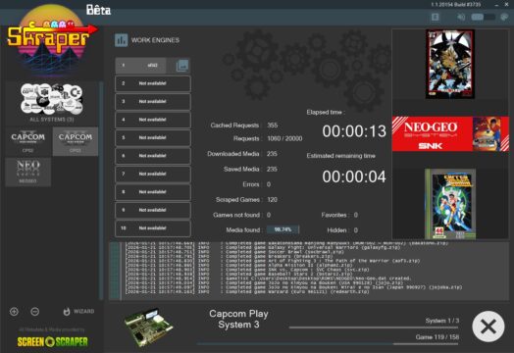
Task: Click the log line mentioning Warzard redearth.zip
Action: 247,291
